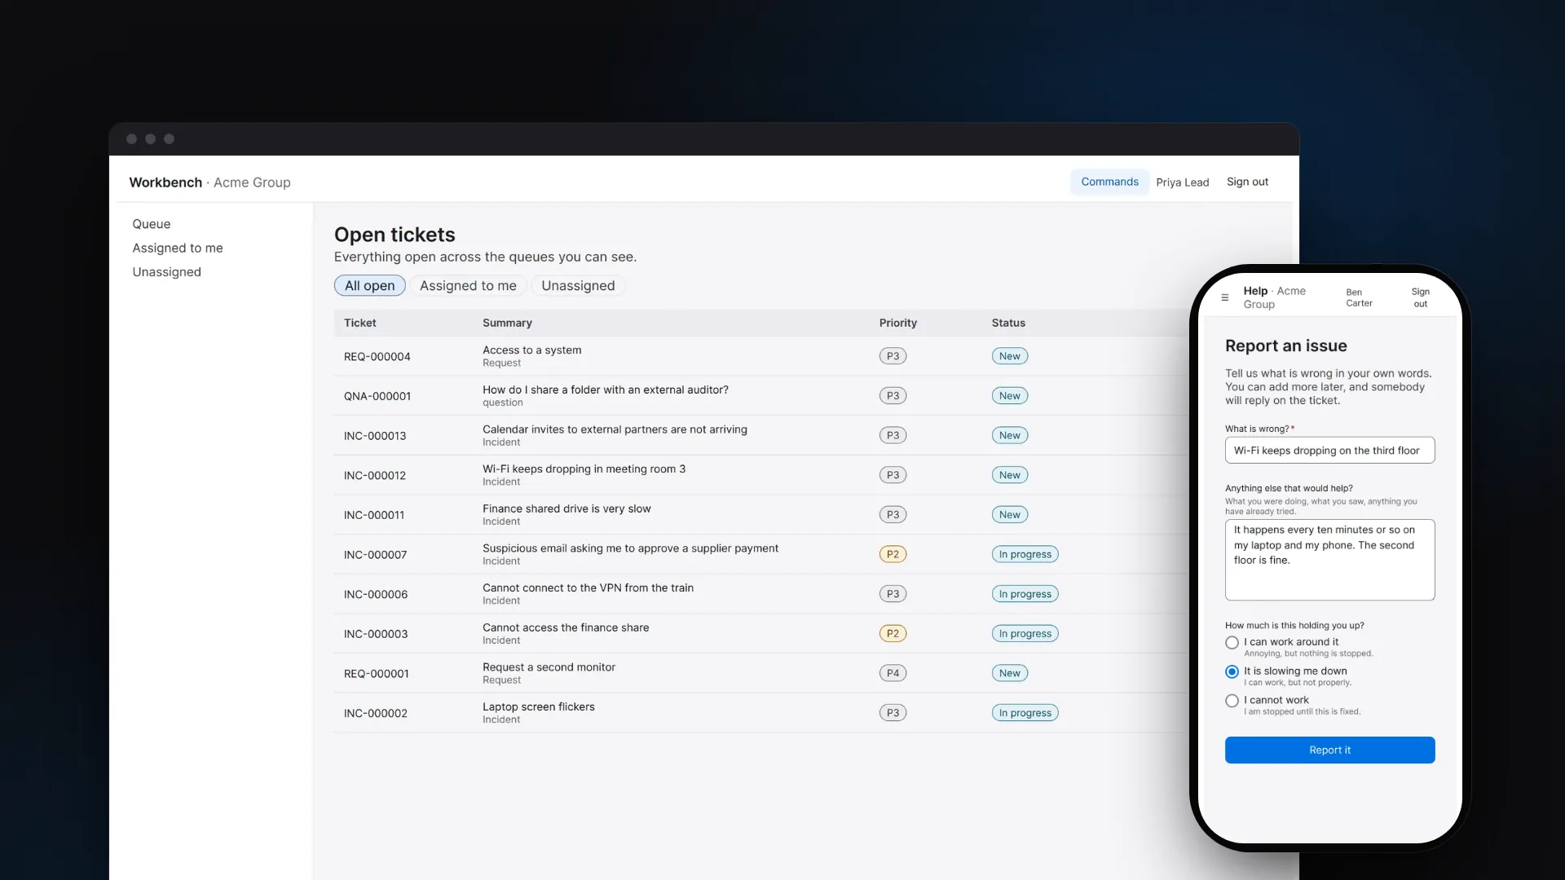Open Queue in the Workbench sidebar
This screenshot has width=1565, height=880.
click(152, 224)
